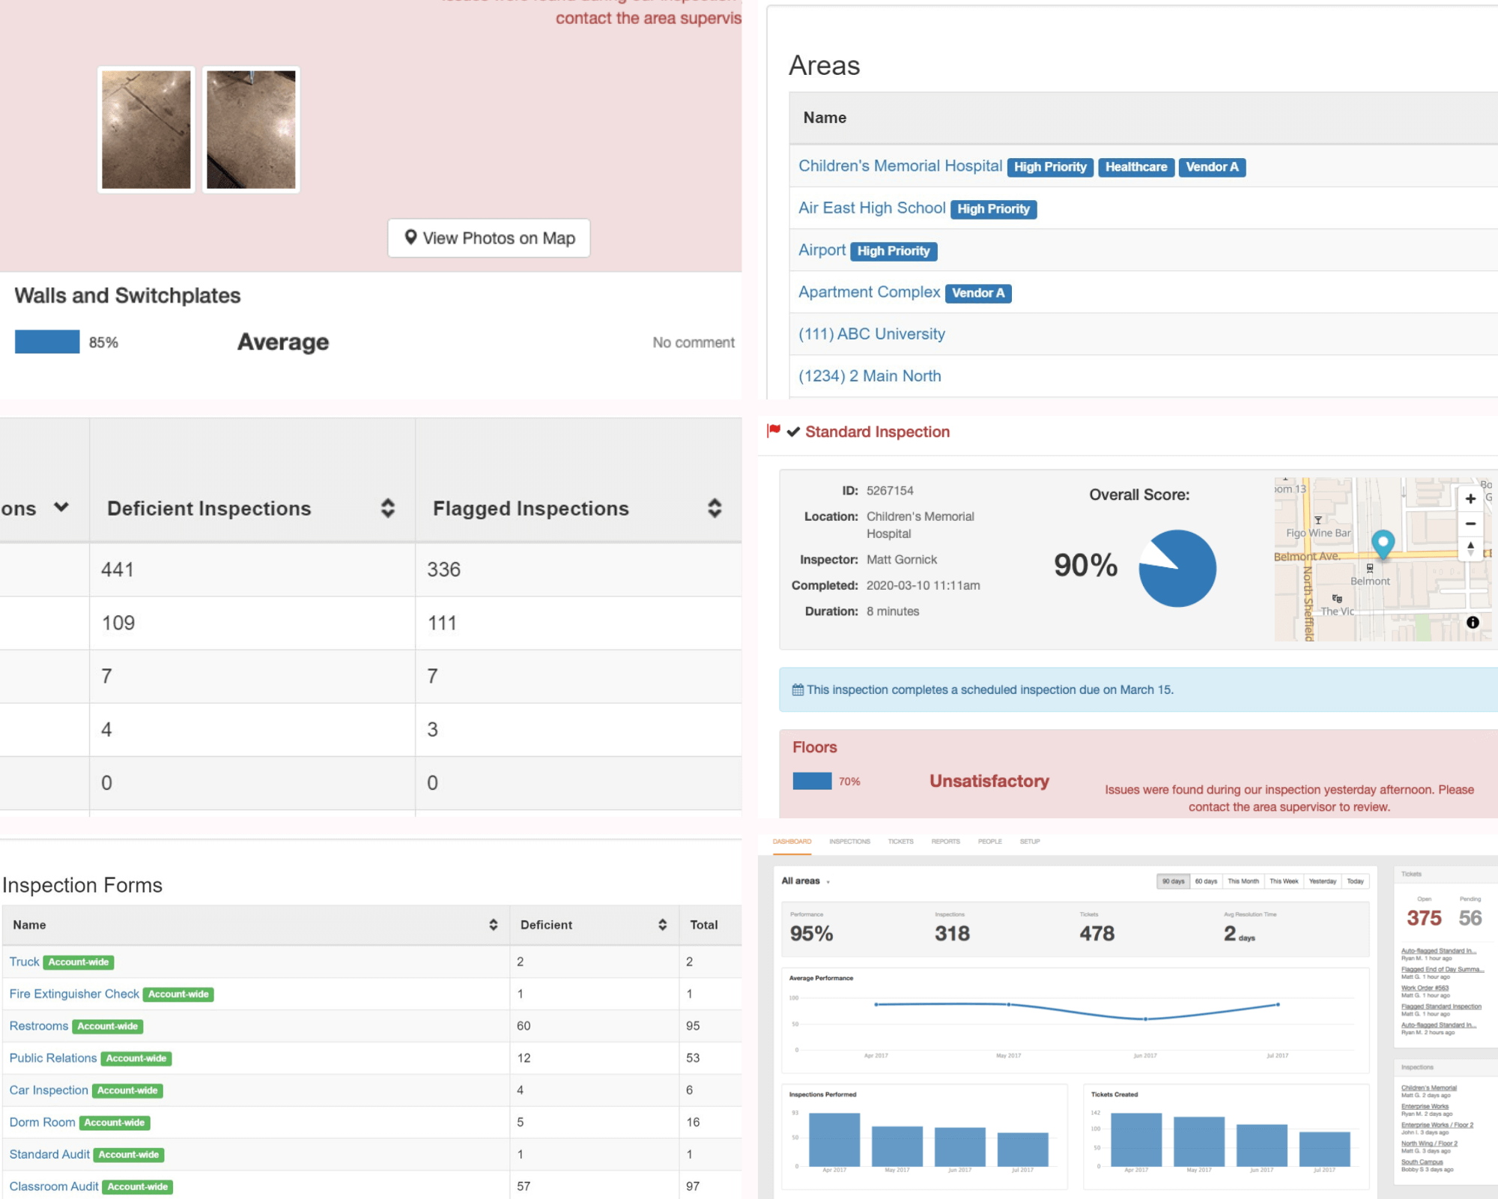
Task: Switch to the INSPECTIONS tab
Action: point(849,842)
